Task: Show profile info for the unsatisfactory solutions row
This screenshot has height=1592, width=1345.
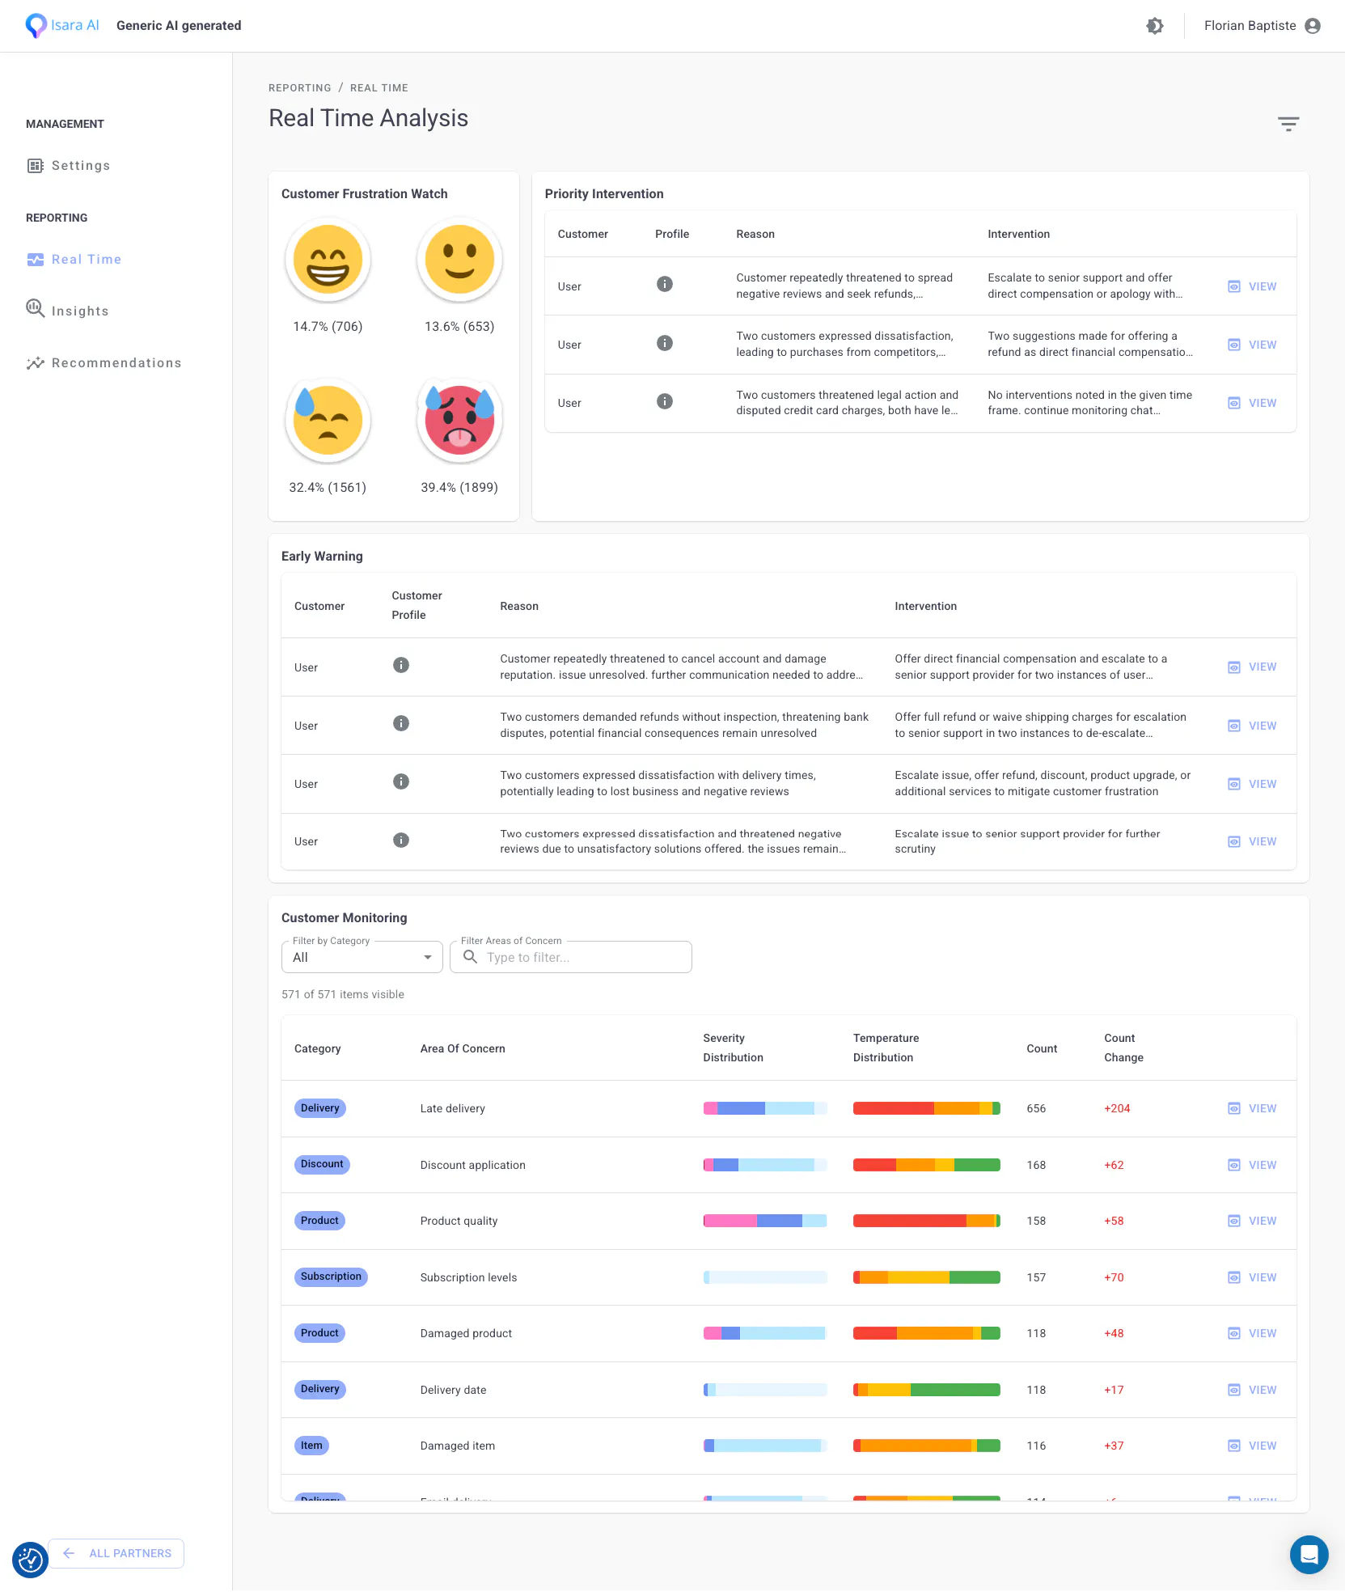Action: pyautogui.click(x=400, y=840)
